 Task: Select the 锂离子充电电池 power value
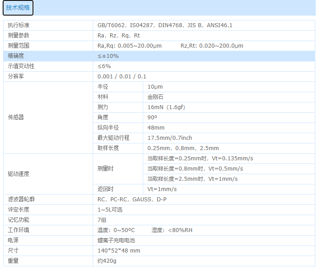click(x=116, y=240)
